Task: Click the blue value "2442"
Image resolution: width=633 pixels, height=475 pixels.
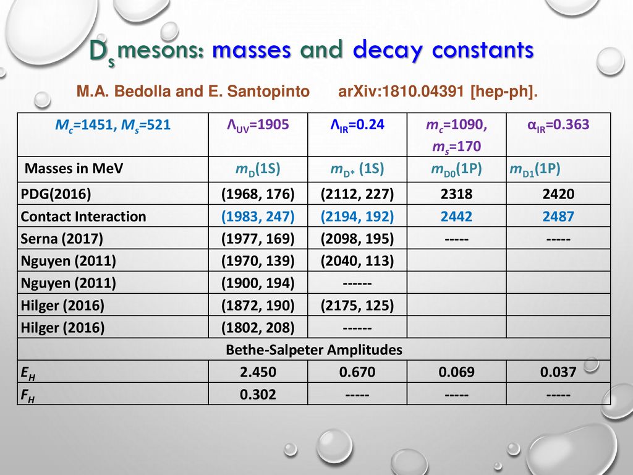Action: (x=457, y=216)
